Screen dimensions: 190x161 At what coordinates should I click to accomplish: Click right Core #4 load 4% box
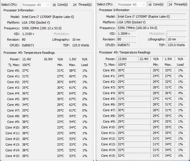180,93
